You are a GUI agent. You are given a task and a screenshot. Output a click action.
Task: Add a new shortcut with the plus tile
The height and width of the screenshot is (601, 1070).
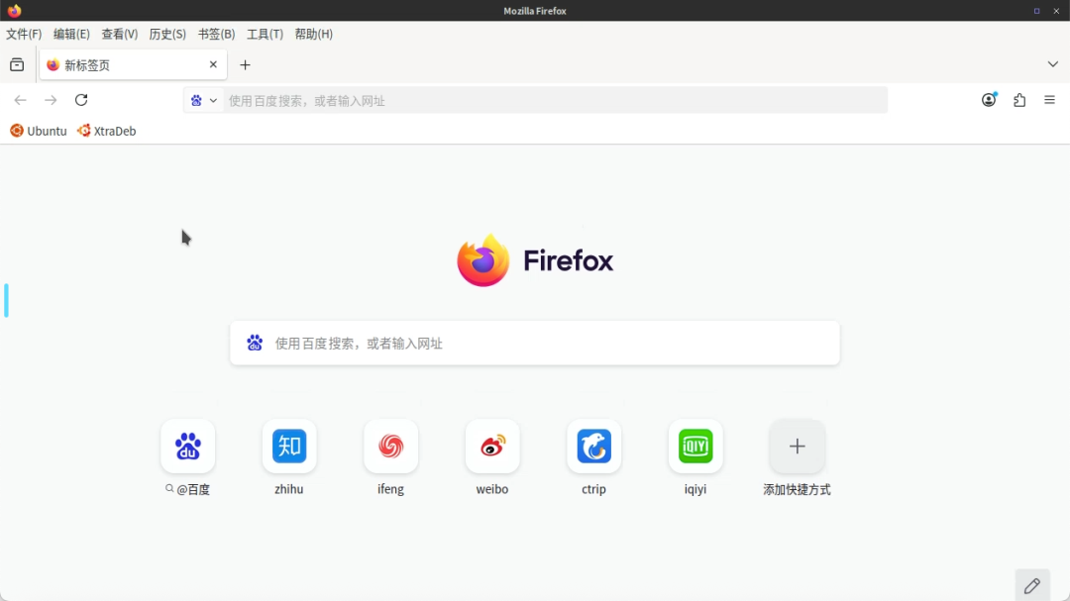(x=797, y=447)
